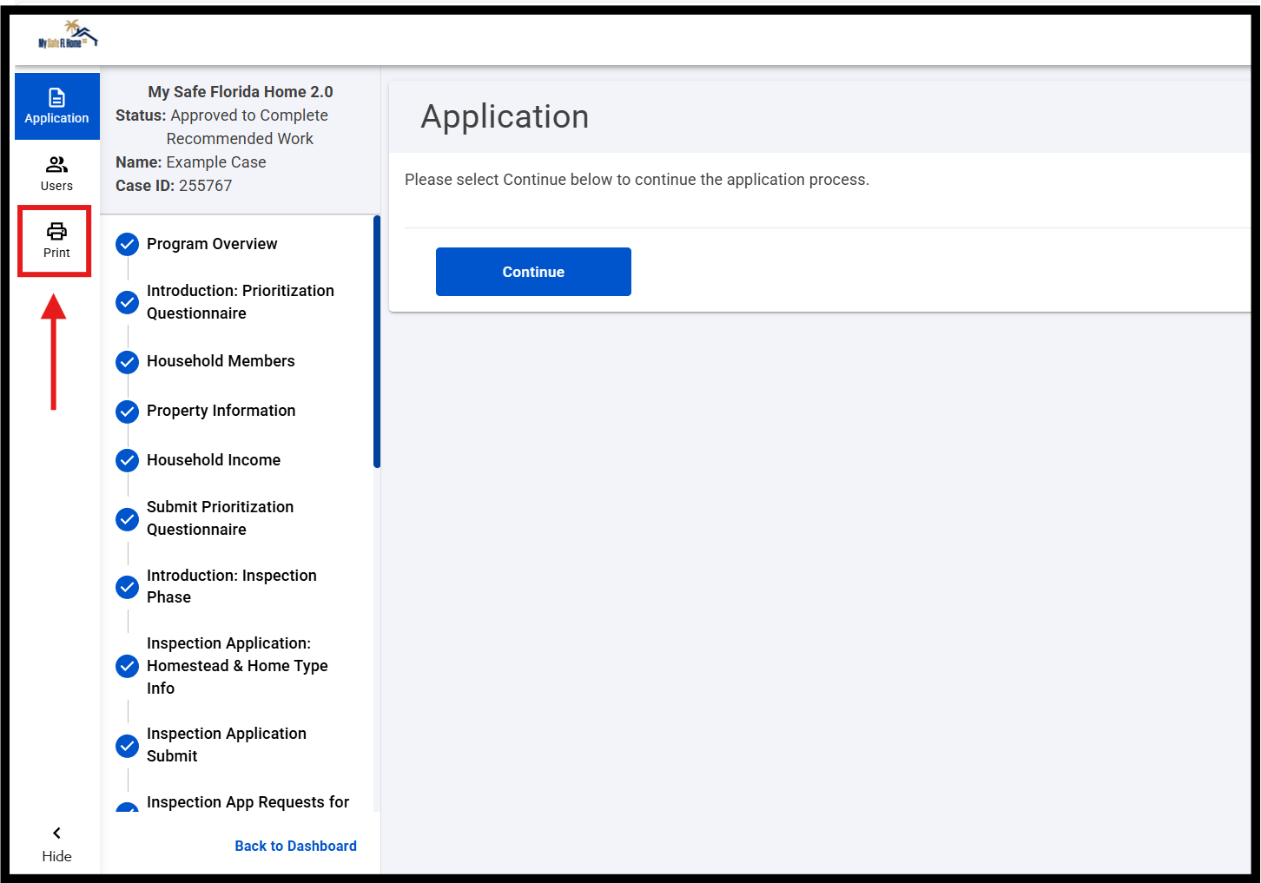Open Inspection Application: Homestead & Home Type Info
1261x883 pixels.
(237, 666)
